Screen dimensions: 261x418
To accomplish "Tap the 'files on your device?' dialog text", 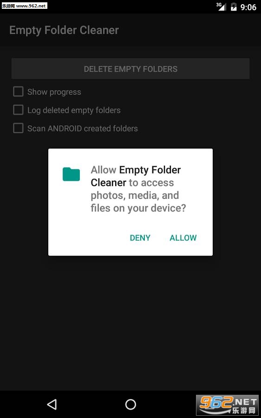I will (138, 208).
